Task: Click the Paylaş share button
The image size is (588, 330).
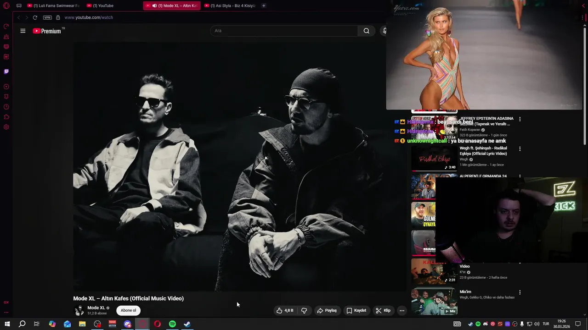Action: tap(327, 310)
